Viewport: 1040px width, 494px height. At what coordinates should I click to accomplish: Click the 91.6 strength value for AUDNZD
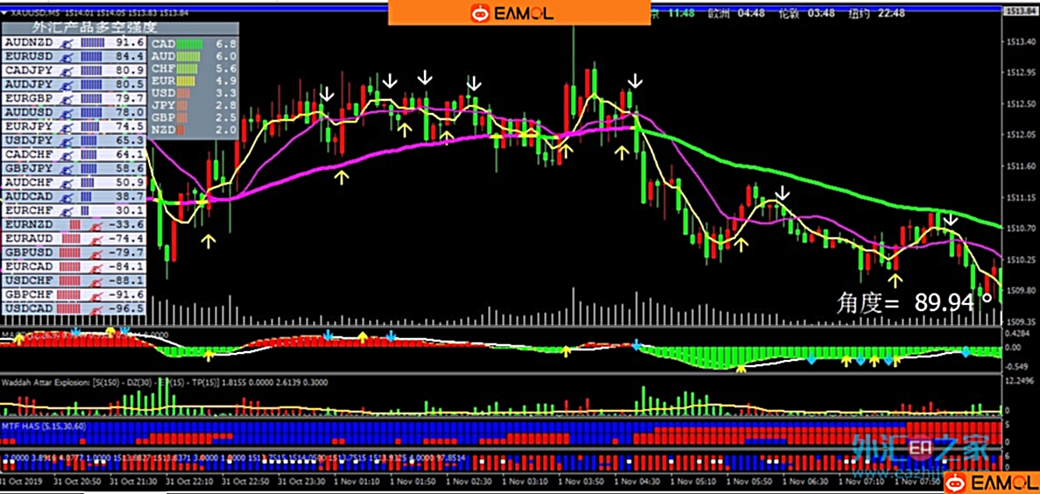coord(130,42)
